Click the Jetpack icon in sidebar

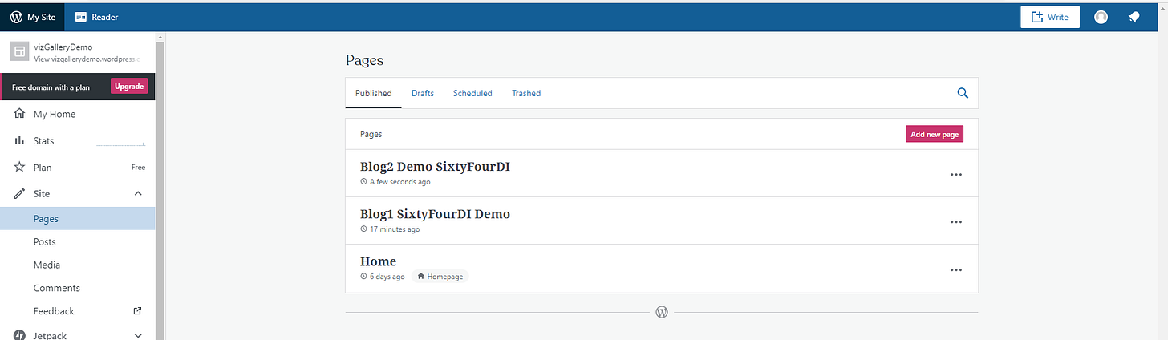[x=19, y=335]
